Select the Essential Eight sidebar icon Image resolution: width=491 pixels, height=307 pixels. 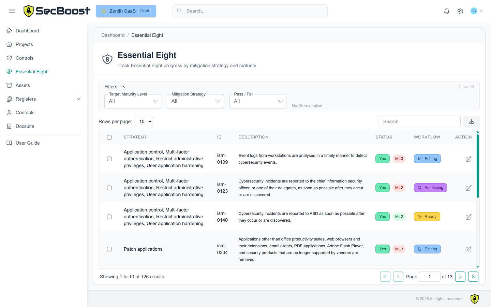coord(9,71)
